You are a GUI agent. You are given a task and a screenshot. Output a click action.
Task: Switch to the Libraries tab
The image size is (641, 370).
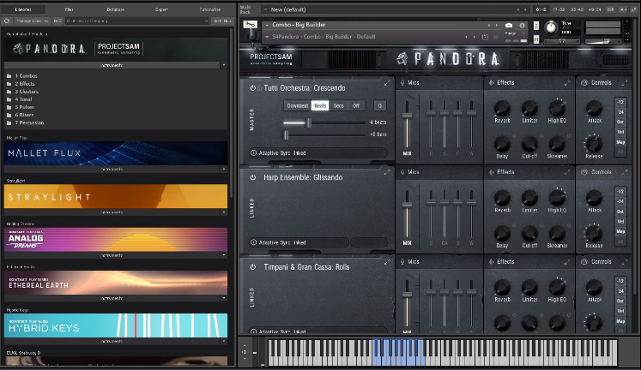(23, 9)
